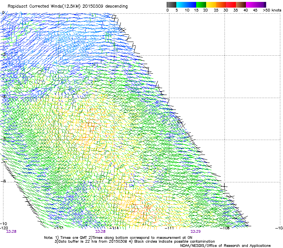Click the '-6' latitude axis label
The image size is (283, 248).
coord(3,138)
